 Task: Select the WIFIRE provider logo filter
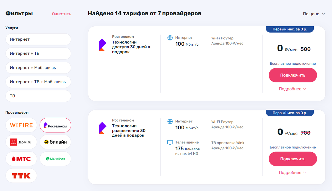coord(21,125)
